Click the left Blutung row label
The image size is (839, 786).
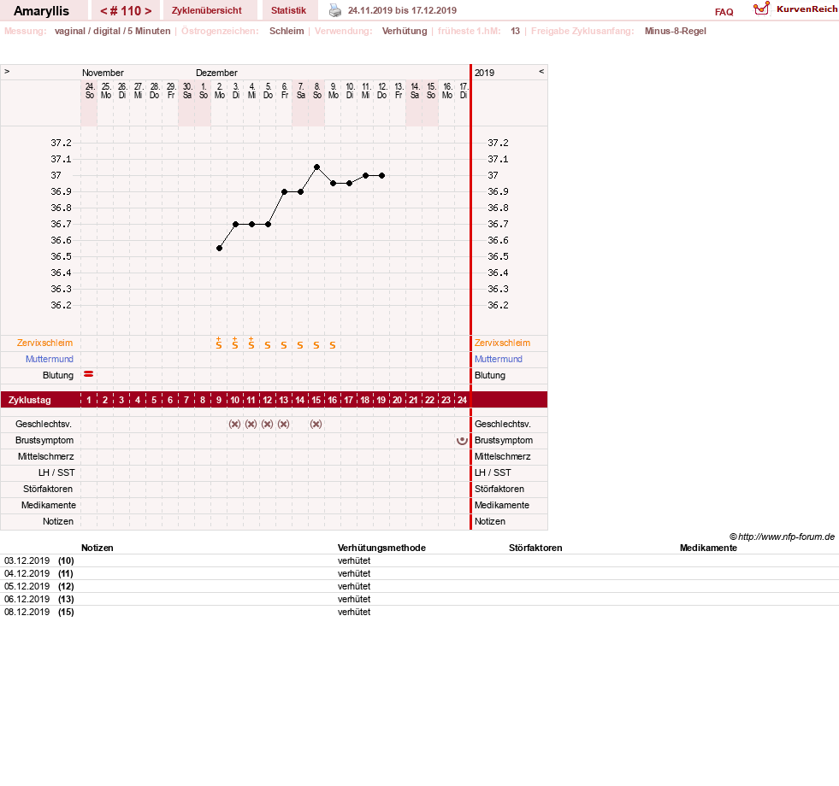click(58, 375)
